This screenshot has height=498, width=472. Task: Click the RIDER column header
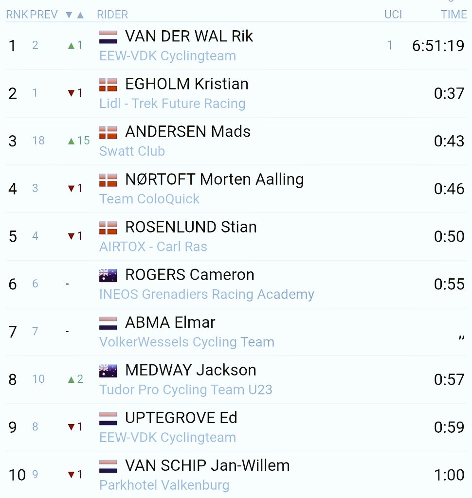point(112,15)
